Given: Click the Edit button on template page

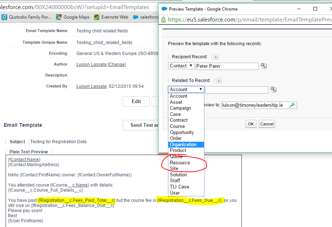Looking at the screenshot, I should point(136,101).
